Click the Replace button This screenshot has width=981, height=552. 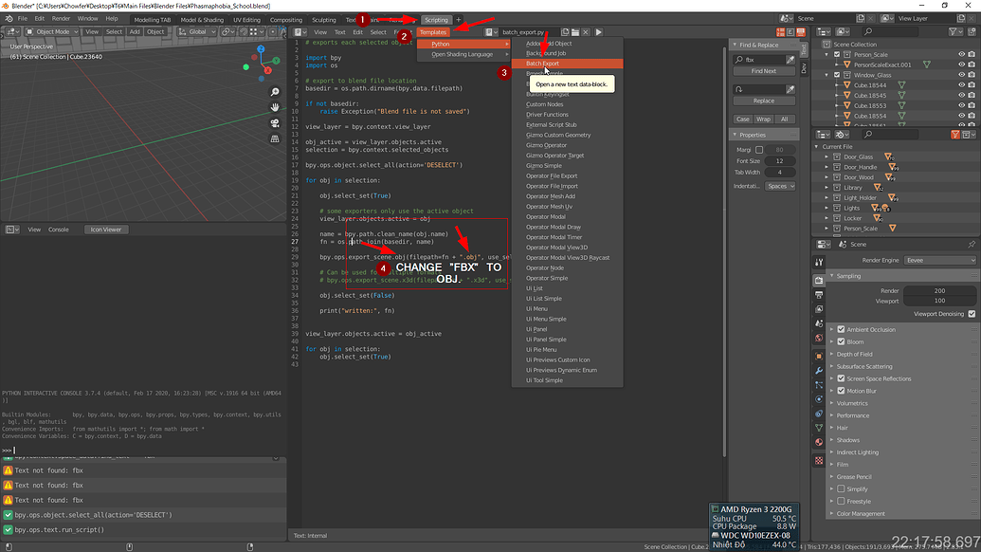coord(765,101)
